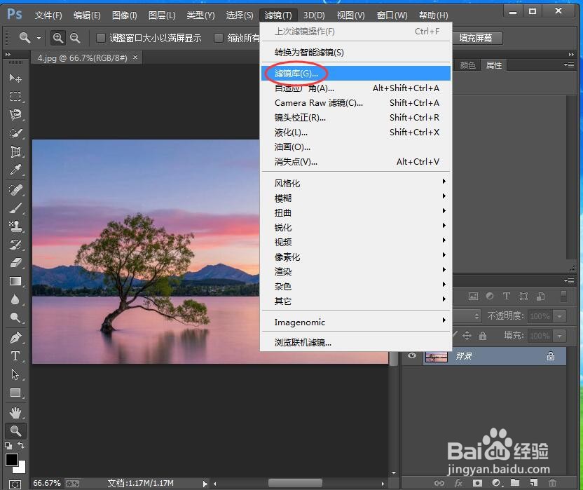The image size is (583, 490).
Task: Select the Clone Stamp tool
Action: pos(15,226)
